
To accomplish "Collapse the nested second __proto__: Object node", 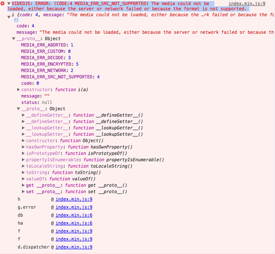I will 18,109.
